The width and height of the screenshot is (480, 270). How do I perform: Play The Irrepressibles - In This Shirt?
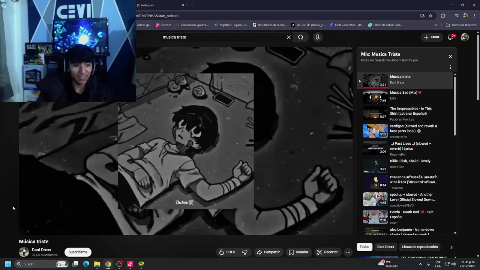point(405,114)
